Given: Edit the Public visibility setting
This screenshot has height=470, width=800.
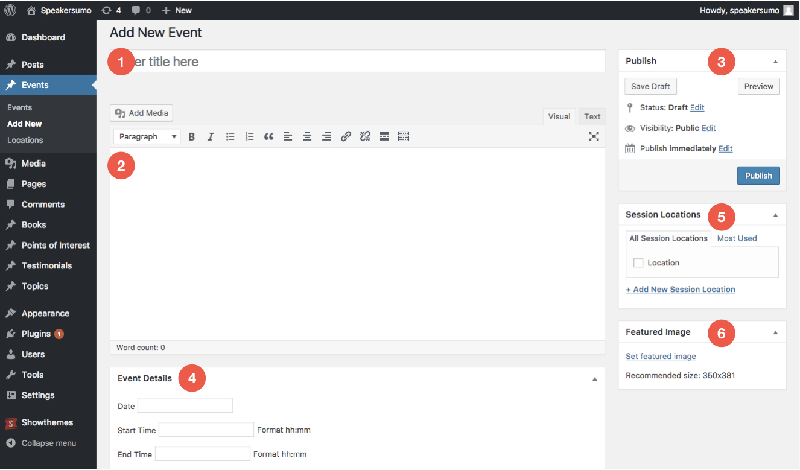Looking at the screenshot, I should 709,128.
